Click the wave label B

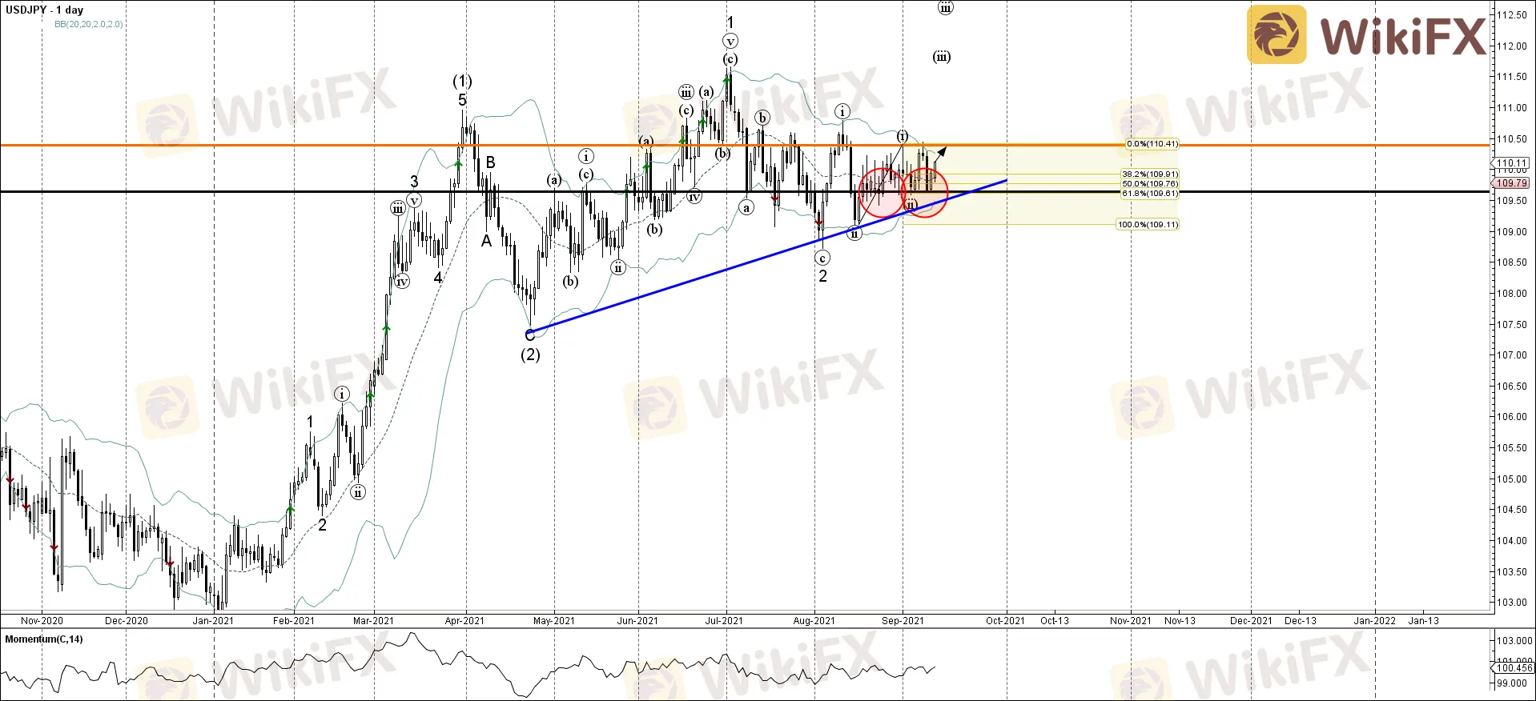pos(490,162)
